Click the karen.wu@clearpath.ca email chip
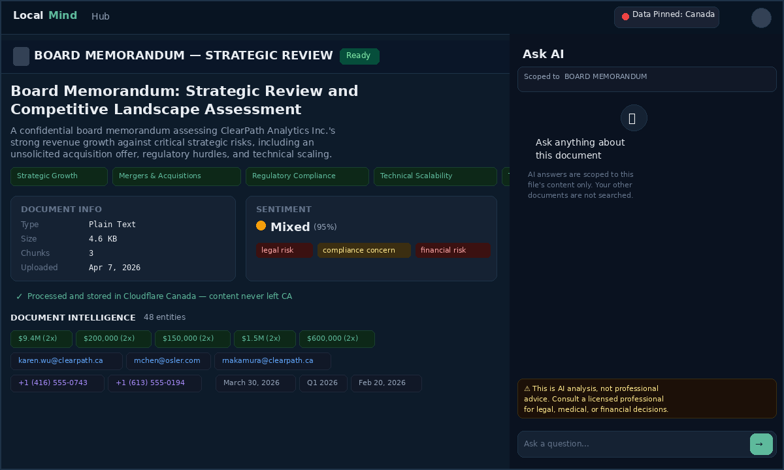The width and height of the screenshot is (784, 470). point(67,361)
